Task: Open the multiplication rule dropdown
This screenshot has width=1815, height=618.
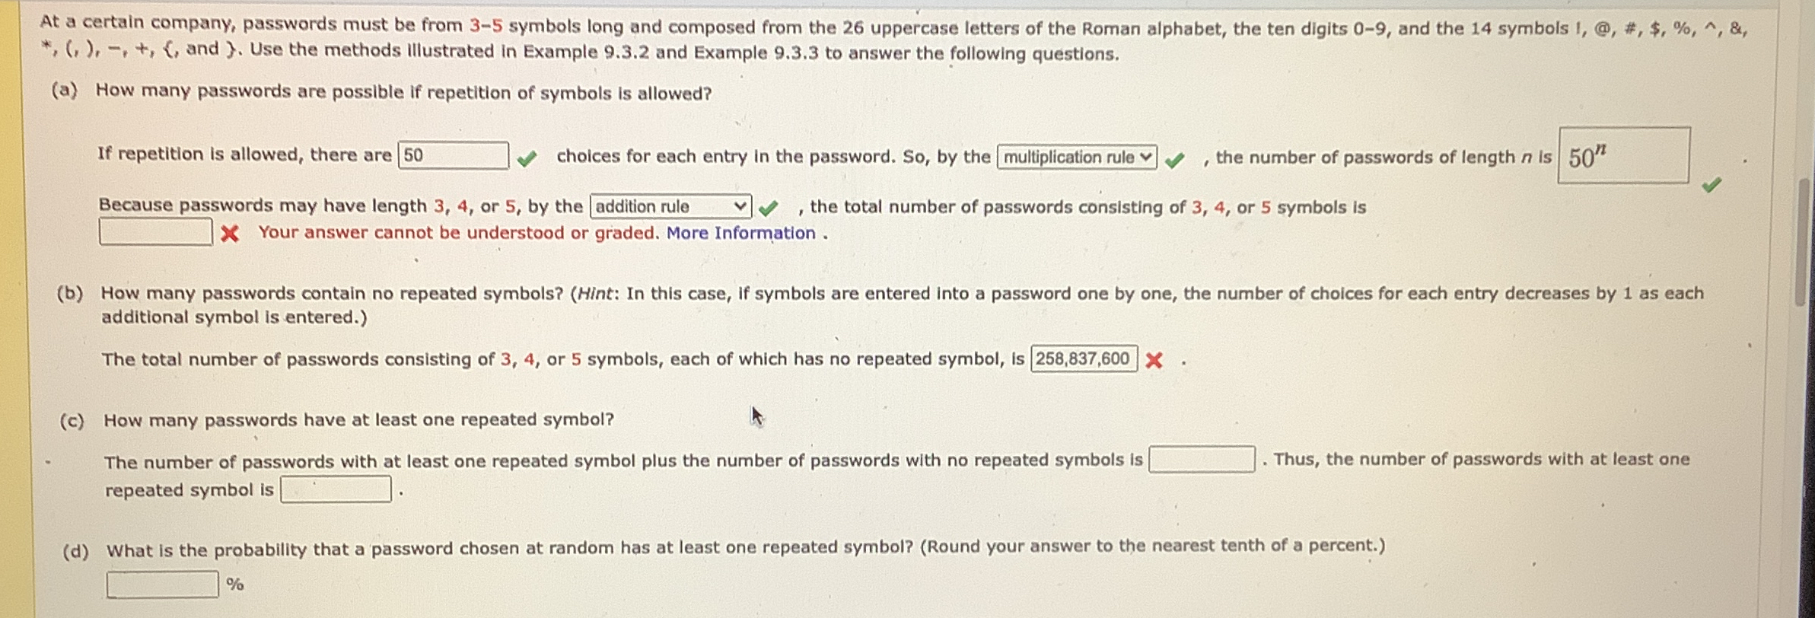Action: [1077, 157]
